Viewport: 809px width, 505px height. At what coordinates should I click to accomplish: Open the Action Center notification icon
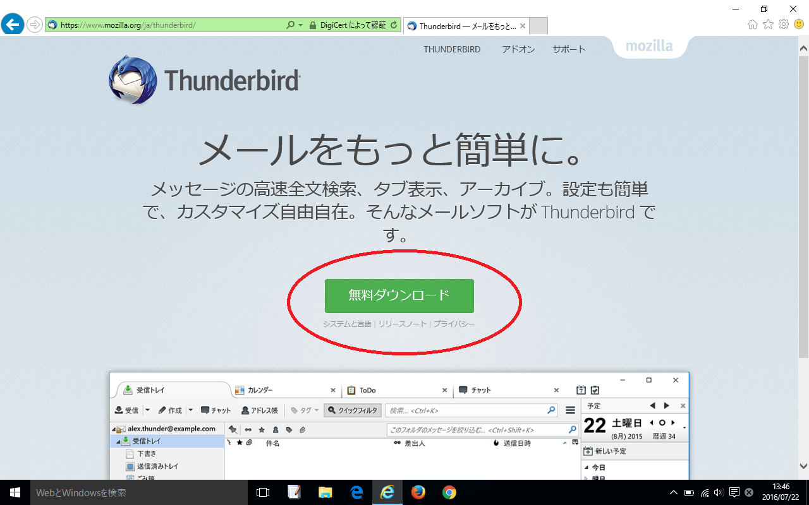click(734, 492)
